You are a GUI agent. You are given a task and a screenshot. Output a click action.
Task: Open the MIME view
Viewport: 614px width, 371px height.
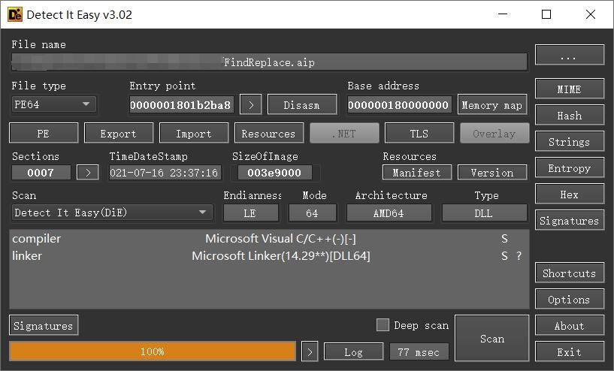coord(570,89)
